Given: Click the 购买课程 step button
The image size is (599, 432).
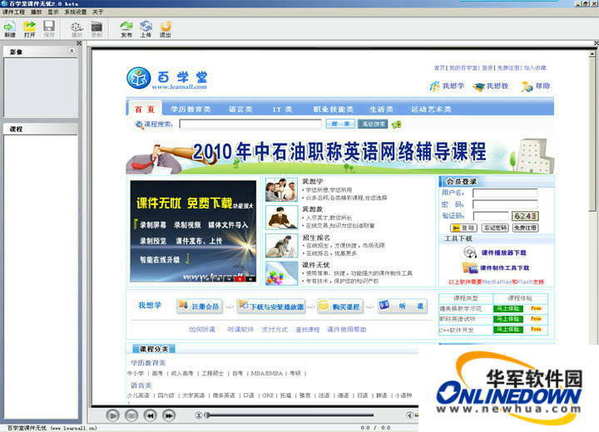Looking at the screenshot, I should [339, 306].
